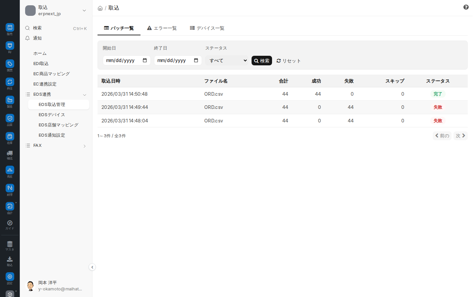Screen dimensions: 476x297
Task: Focus the 終了日 date field
Action: point(178,60)
